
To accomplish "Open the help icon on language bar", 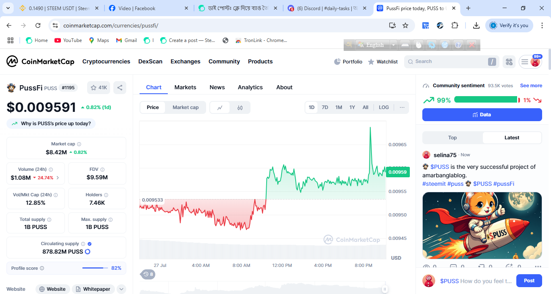I will coord(458,45).
